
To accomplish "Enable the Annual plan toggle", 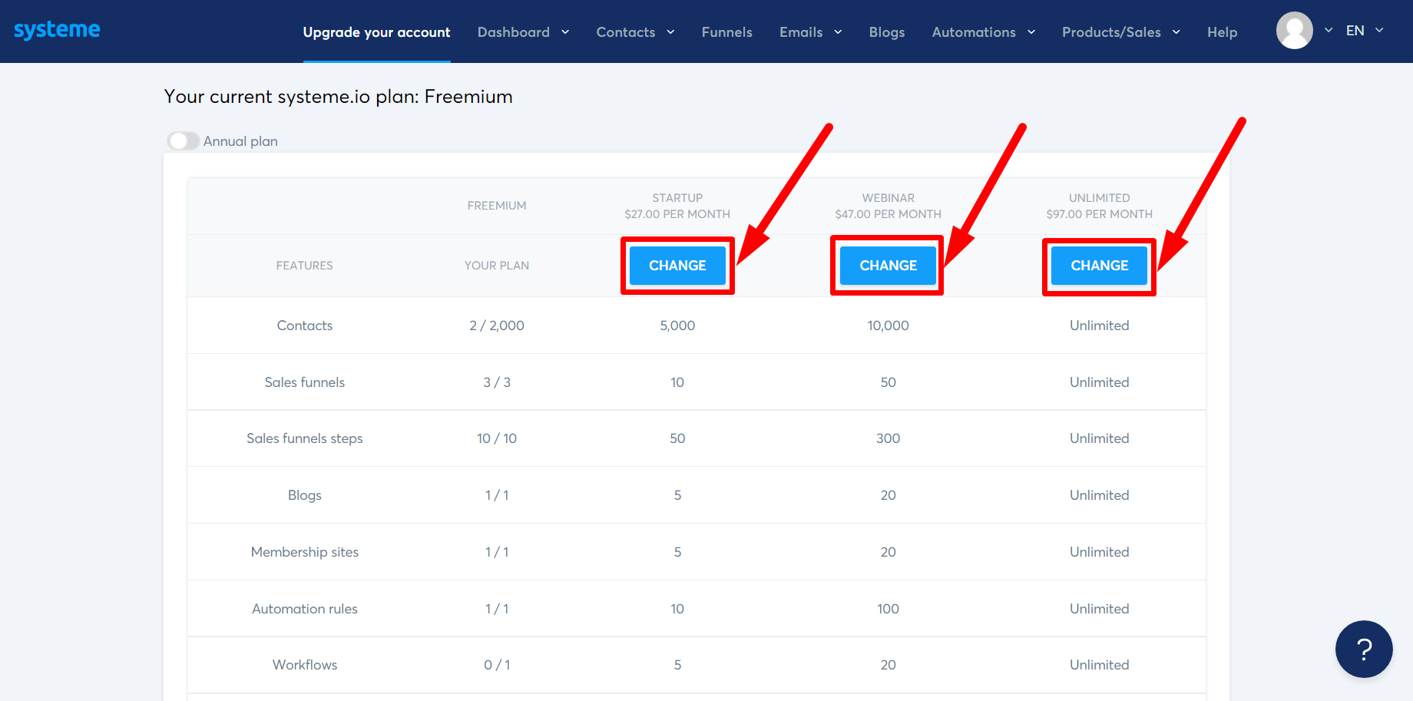I will click(x=183, y=141).
